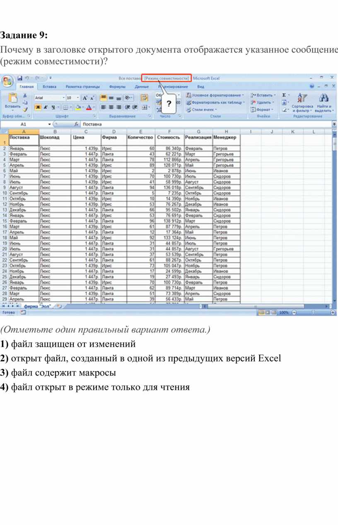Activate the Format Painter brush
338x525 pixels.
[x=25, y=109]
